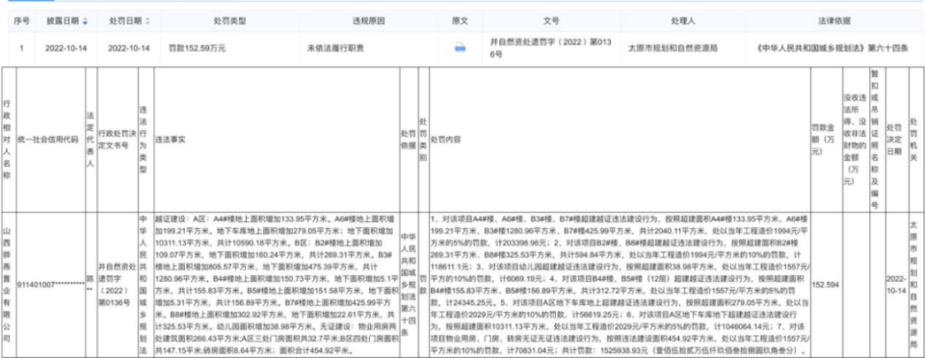This screenshot has height=358, width=925.
Task: Click the 统一社会信用代码 header
Action: click(x=49, y=140)
